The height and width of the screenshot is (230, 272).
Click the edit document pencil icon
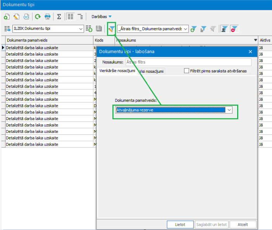tap(17, 17)
